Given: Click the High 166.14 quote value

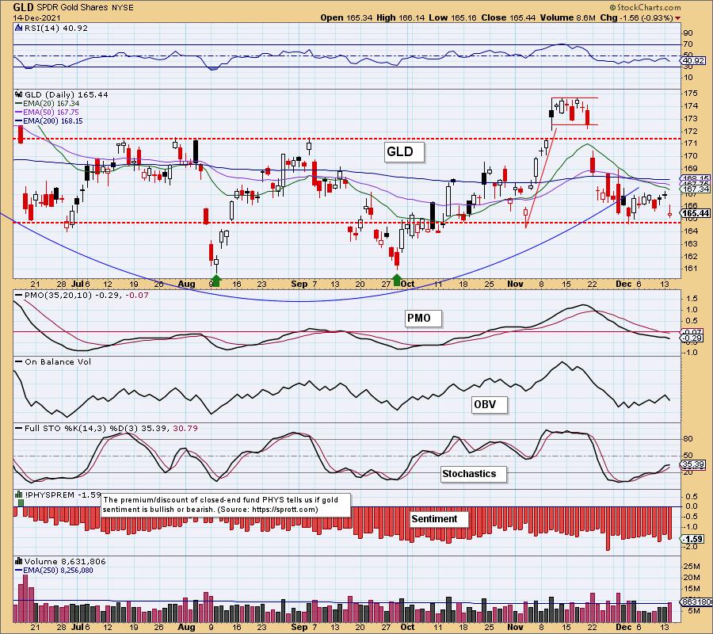Looking at the screenshot, I should point(400,17).
